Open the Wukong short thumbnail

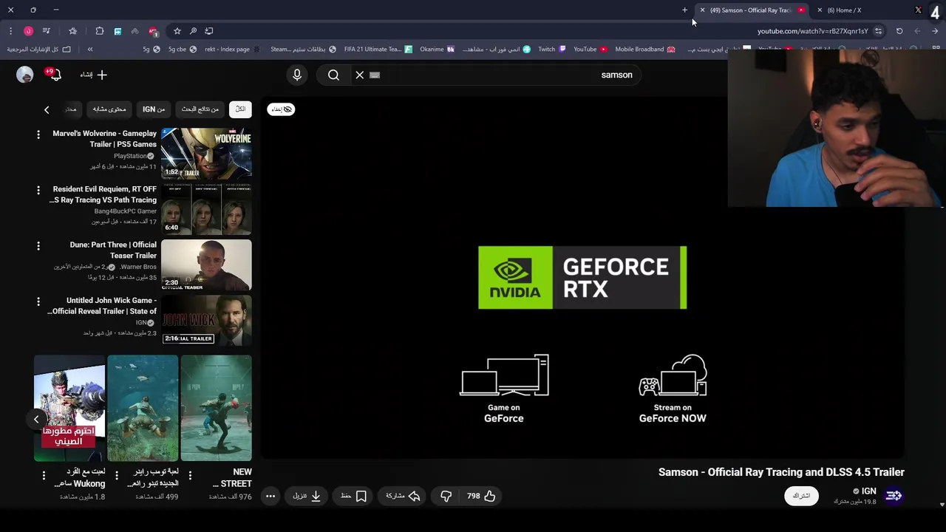(69, 408)
